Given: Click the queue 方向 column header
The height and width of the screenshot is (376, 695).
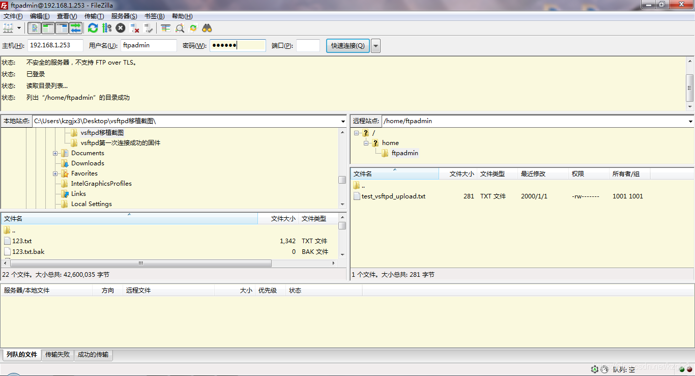Looking at the screenshot, I should [108, 291].
